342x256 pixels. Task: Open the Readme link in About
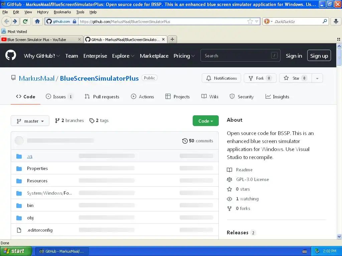tap(244, 170)
